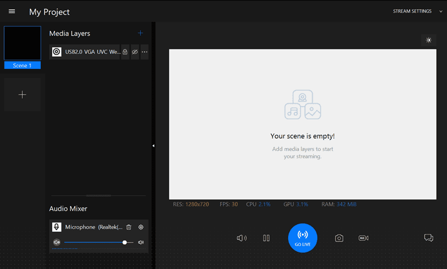
Task: Click the RES: 1280x720 readout
Action: pyautogui.click(x=191, y=204)
